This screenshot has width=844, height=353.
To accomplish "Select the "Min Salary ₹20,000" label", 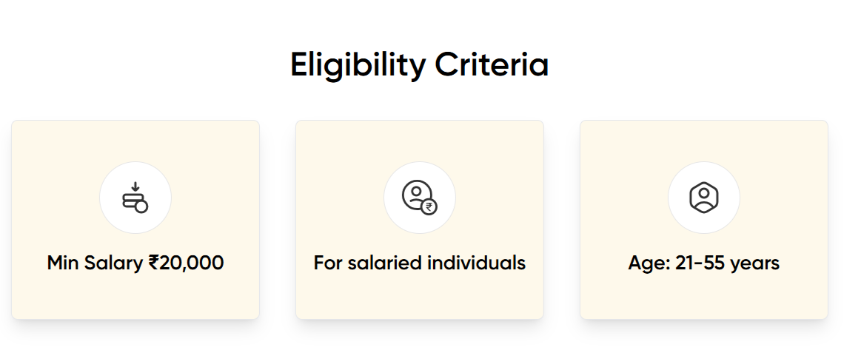I will coord(135,263).
